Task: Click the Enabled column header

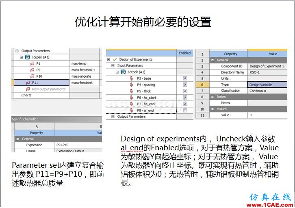Action: click(x=185, y=53)
